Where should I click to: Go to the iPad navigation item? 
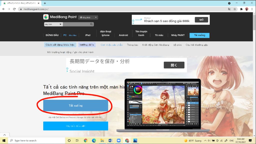(88, 35)
